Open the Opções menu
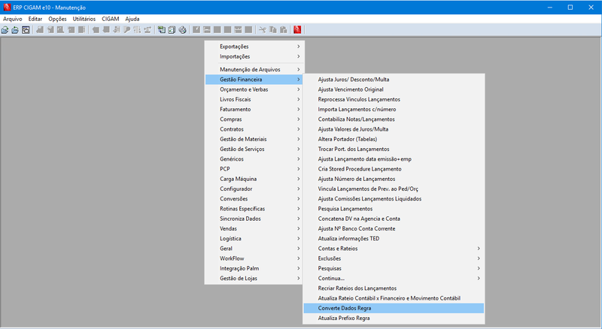602x329 pixels. (x=57, y=19)
